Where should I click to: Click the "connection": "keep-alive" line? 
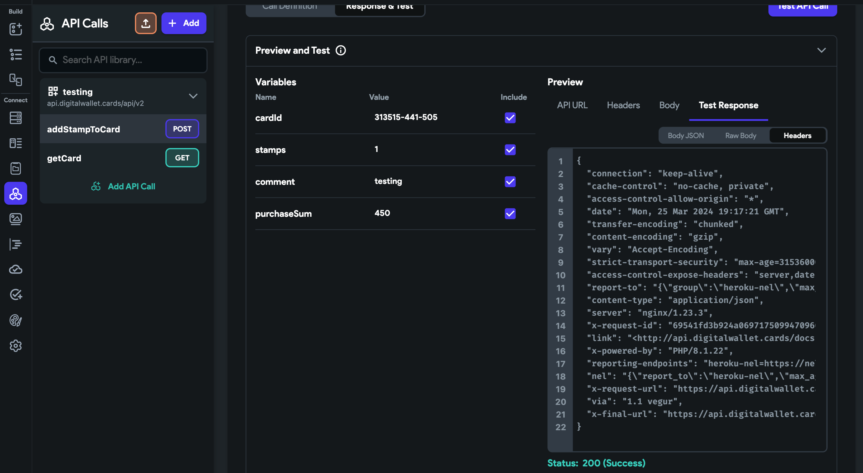654,173
